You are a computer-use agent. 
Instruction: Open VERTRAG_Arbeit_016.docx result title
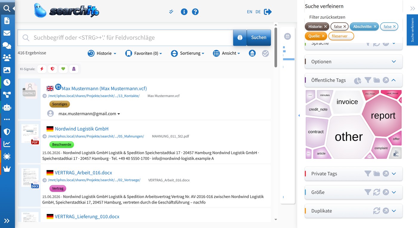(x=83, y=173)
